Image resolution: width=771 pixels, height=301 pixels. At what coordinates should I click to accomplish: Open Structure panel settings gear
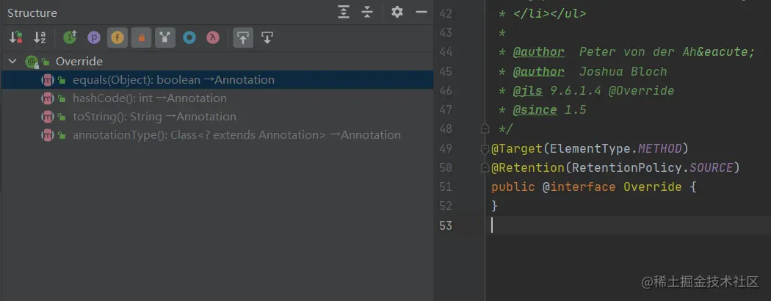[397, 12]
